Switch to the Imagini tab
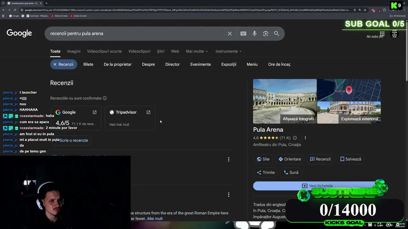The image size is (408, 229). (x=74, y=51)
